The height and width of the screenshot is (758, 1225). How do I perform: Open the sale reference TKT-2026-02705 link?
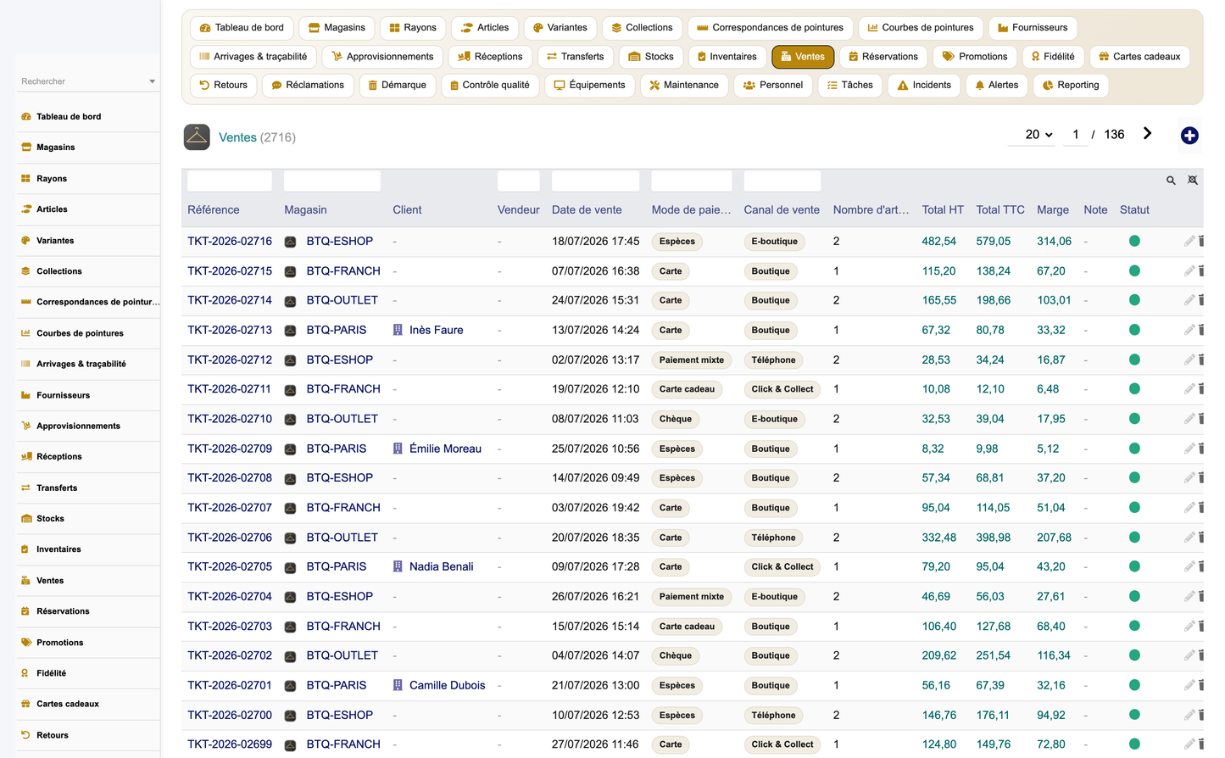[x=230, y=566]
